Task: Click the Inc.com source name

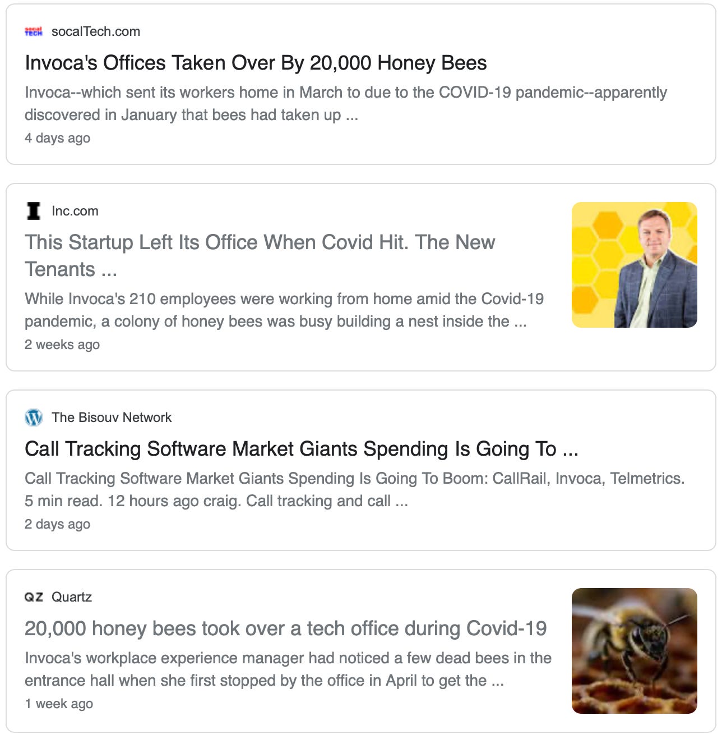Action: coord(75,211)
